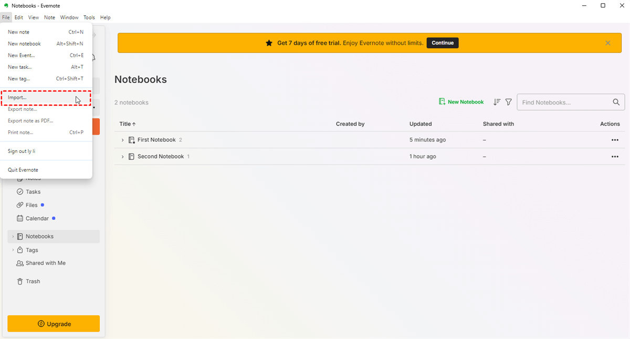Open Trash in the sidebar
Screen dimensions: 630x339
click(33, 281)
